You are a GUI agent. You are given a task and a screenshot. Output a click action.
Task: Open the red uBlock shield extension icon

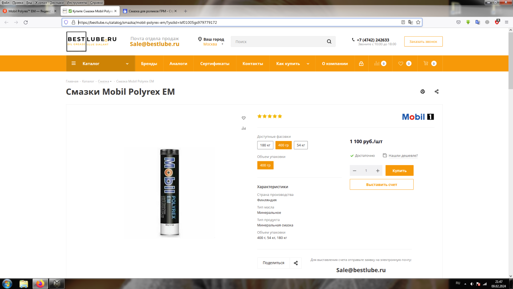click(497, 22)
